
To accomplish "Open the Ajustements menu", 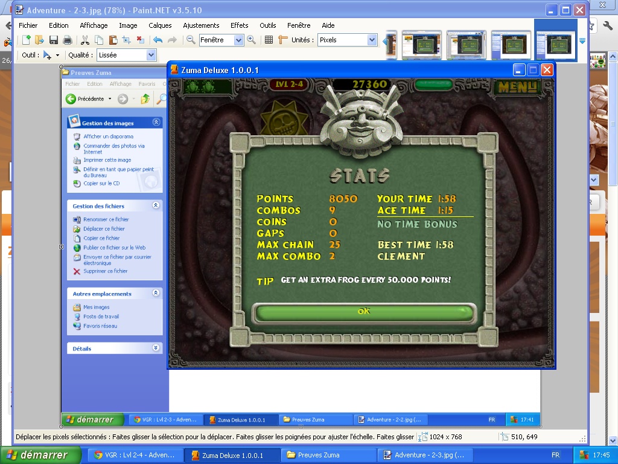I will pos(201,25).
